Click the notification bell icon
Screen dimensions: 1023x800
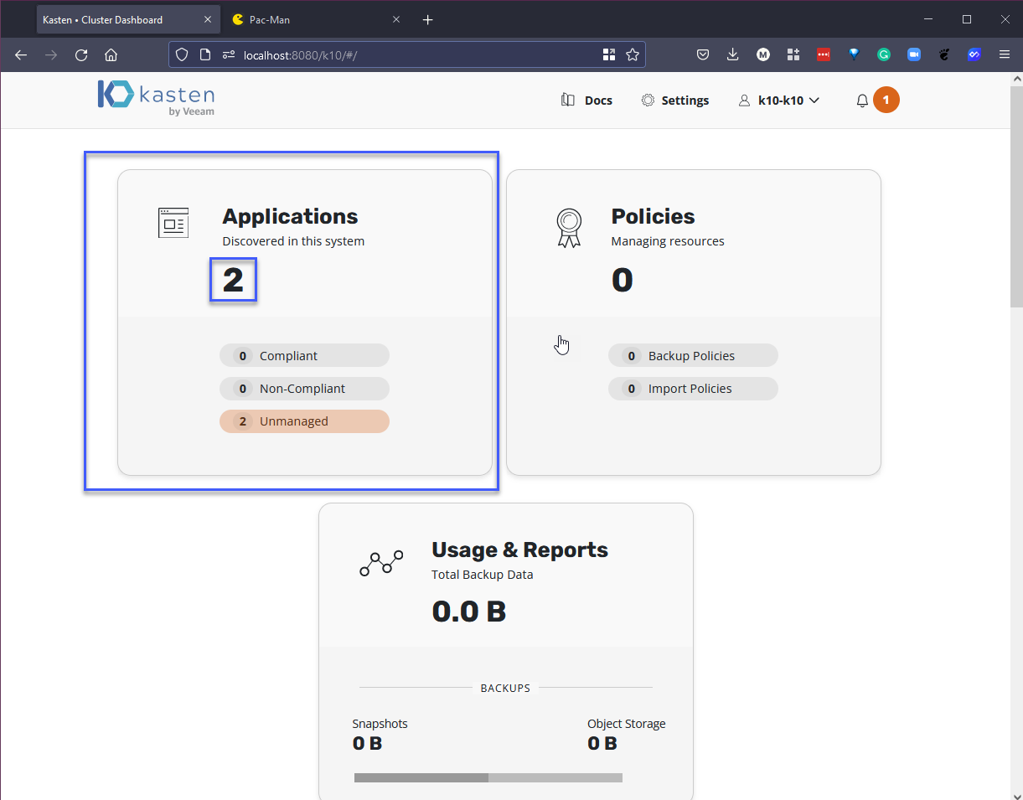coord(862,101)
